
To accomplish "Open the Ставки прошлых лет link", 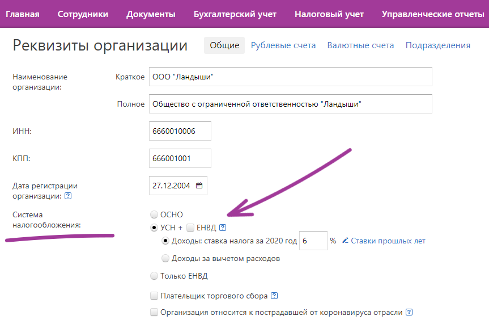I will pos(388,241).
